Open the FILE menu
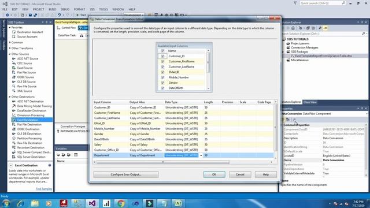The width and height of the screenshot is (370, 208). [5, 9]
